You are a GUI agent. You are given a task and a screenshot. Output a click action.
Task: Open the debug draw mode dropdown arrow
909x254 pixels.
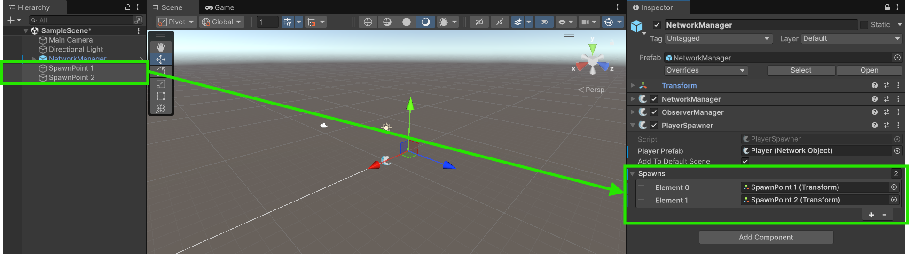tap(454, 22)
